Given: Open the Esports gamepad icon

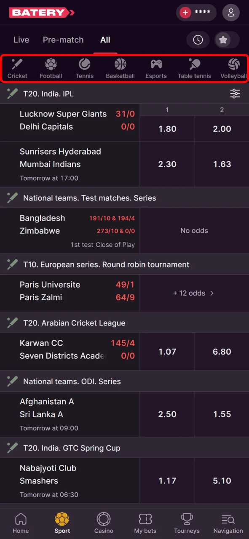Looking at the screenshot, I should 156,64.
